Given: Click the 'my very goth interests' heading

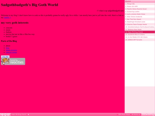Looking at the screenshot, I should (x=15, y=23).
